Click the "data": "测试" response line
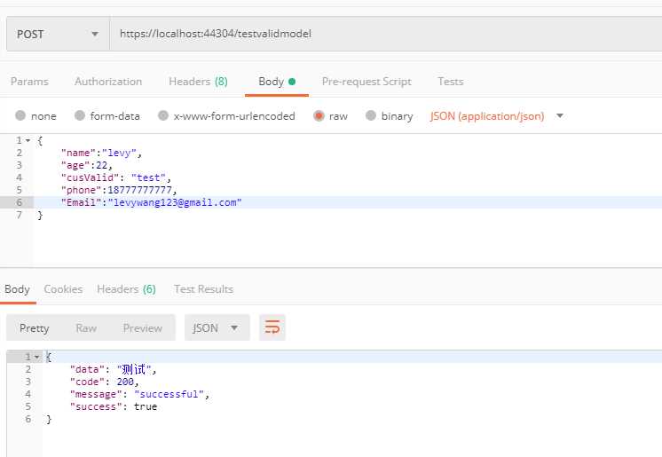The image size is (662, 457). pos(114,369)
